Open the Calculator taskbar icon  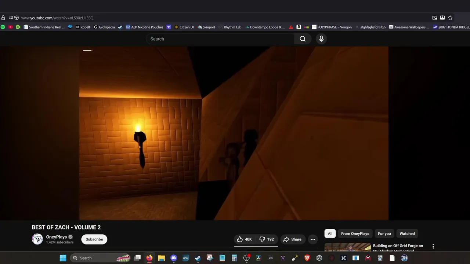coord(234,258)
